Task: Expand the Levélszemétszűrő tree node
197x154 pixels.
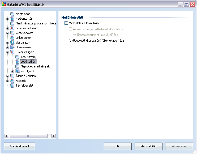Action: (7, 28)
